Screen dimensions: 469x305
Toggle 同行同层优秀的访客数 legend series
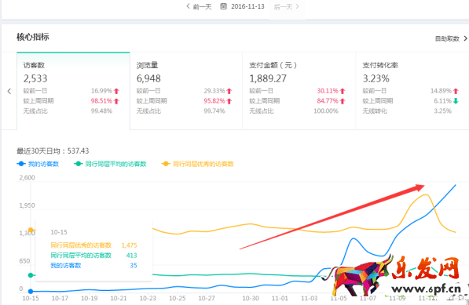coord(197,164)
